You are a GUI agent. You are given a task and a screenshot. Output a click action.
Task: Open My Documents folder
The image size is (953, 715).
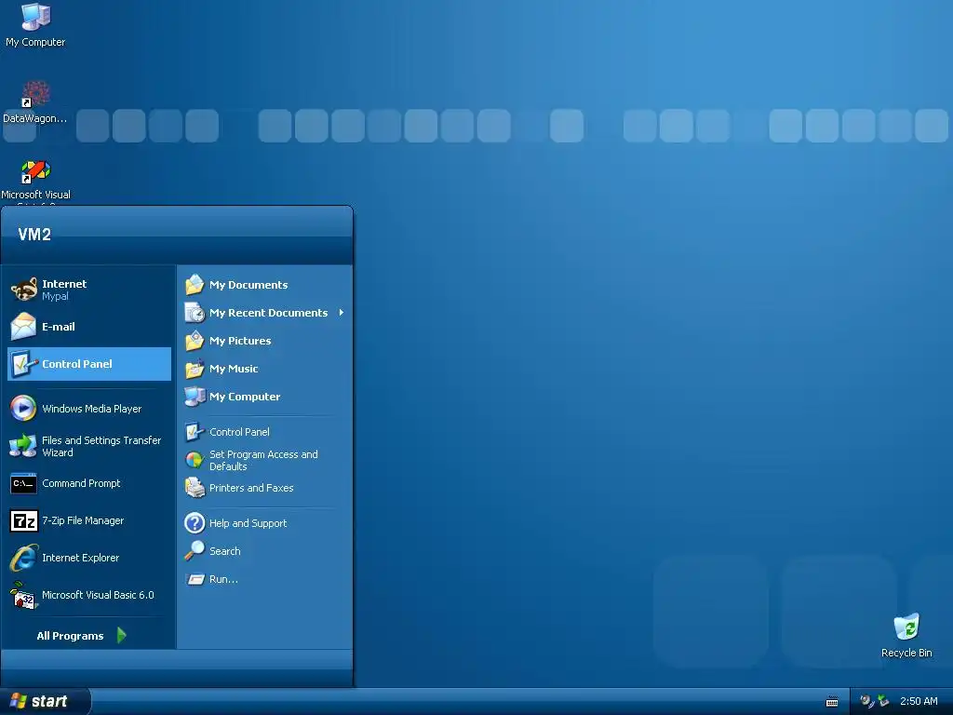click(265, 285)
